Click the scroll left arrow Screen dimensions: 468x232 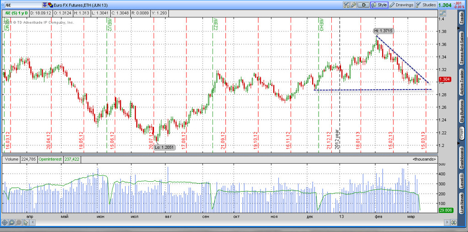tap(32, 222)
